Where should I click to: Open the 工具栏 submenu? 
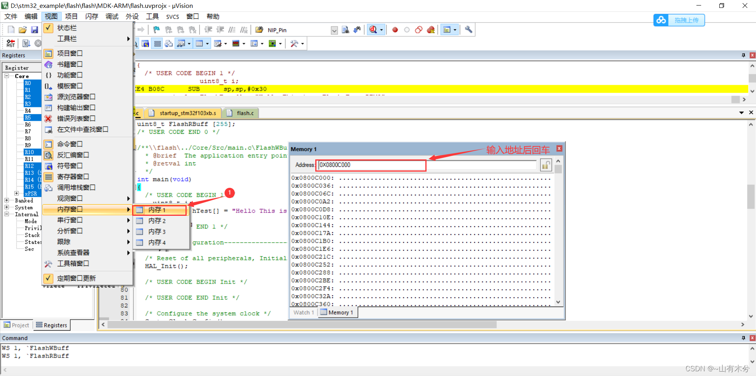pos(87,39)
